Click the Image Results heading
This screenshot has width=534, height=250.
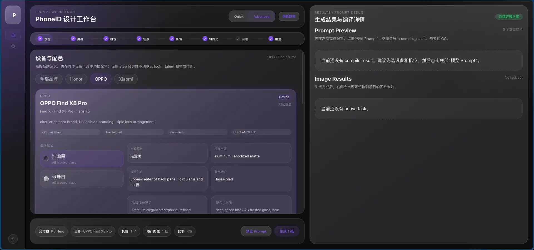point(333,79)
